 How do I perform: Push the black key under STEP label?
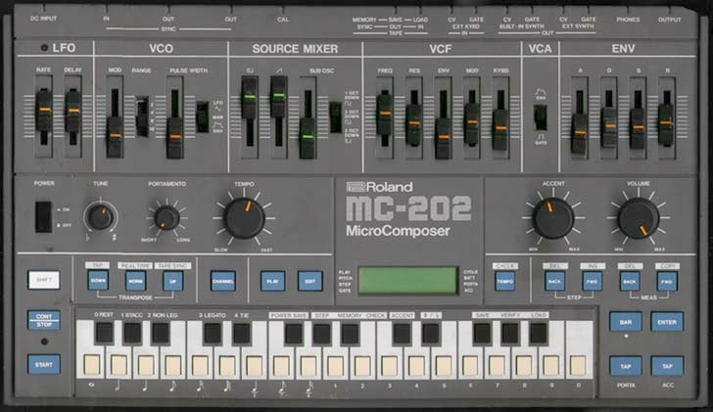coord(322,333)
